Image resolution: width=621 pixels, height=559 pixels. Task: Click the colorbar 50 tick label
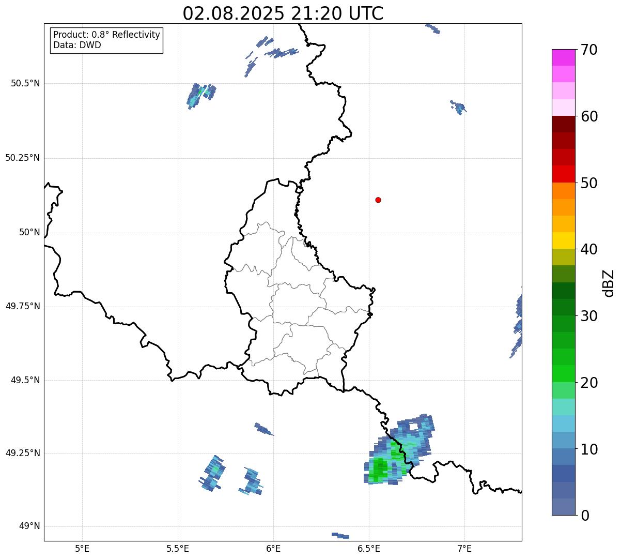(x=589, y=183)
